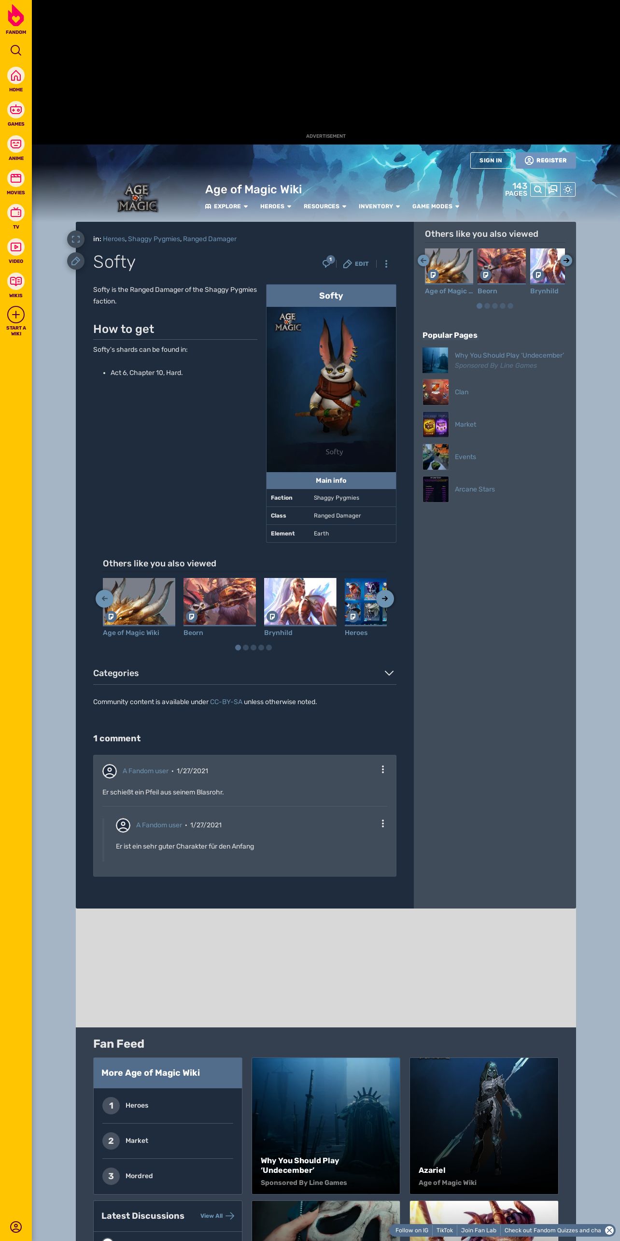Click View All in Latest Discussions
Image resolution: width=620 pixels, height=1241 pixels.
tap(217, 1216)
